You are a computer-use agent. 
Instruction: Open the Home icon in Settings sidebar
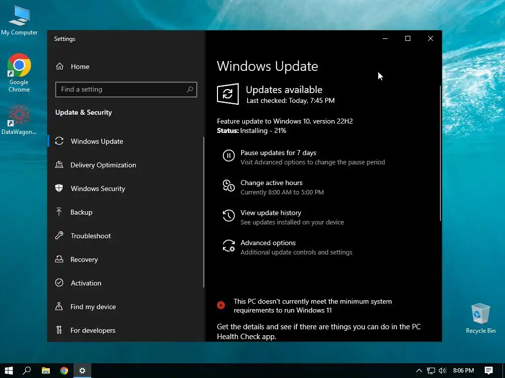coord(60,66)
